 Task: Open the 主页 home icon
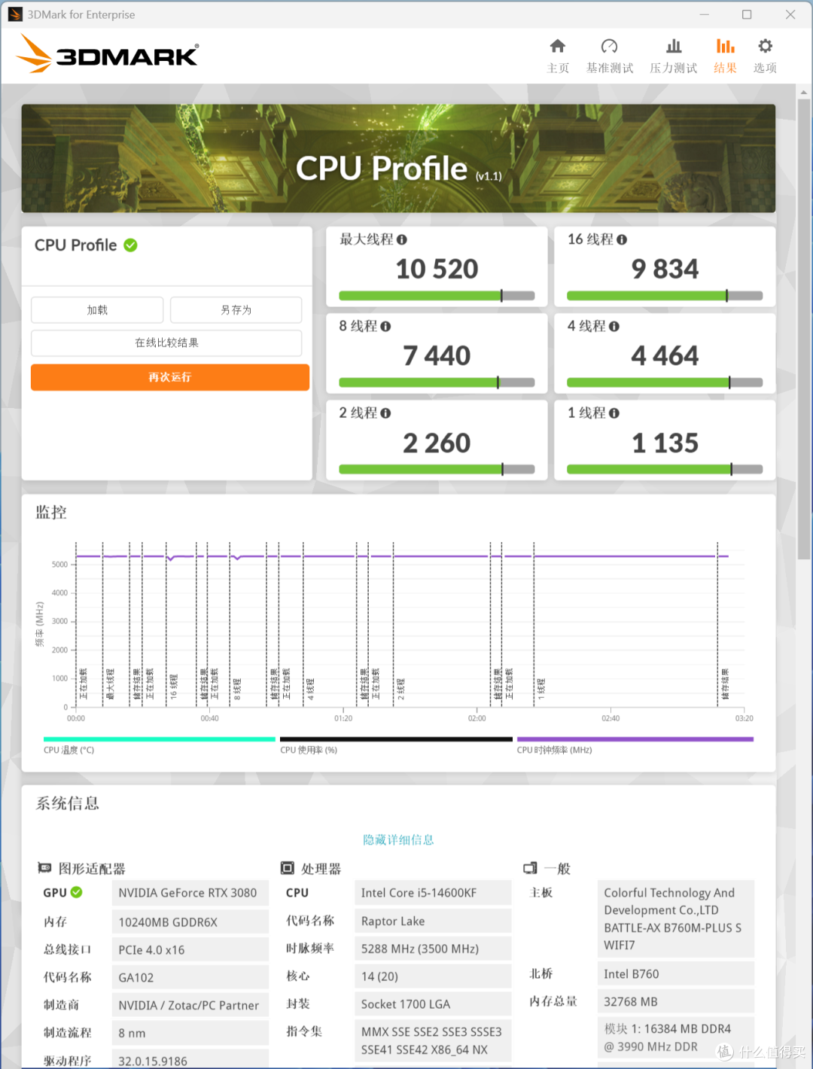click(x=557, y=47)
